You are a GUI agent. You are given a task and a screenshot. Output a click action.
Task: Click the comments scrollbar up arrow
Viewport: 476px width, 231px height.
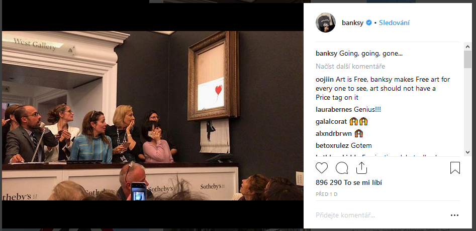pos(467,47)
